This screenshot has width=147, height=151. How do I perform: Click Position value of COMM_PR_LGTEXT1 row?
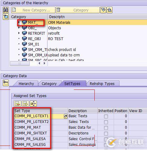pos(121,116)
